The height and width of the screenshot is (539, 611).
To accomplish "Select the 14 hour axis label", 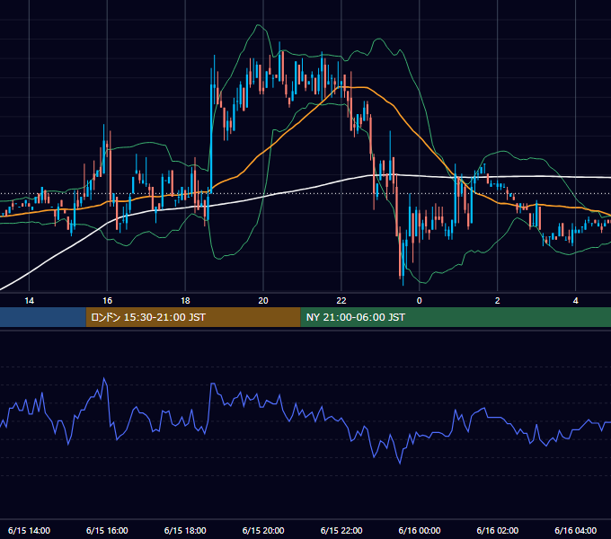I will [30, 301].
